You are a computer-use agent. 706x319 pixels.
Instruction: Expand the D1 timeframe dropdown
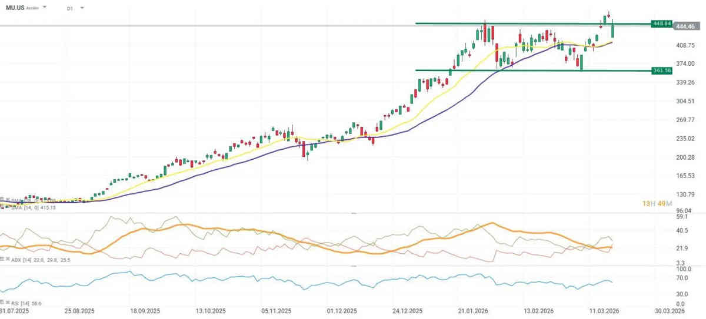82,8
